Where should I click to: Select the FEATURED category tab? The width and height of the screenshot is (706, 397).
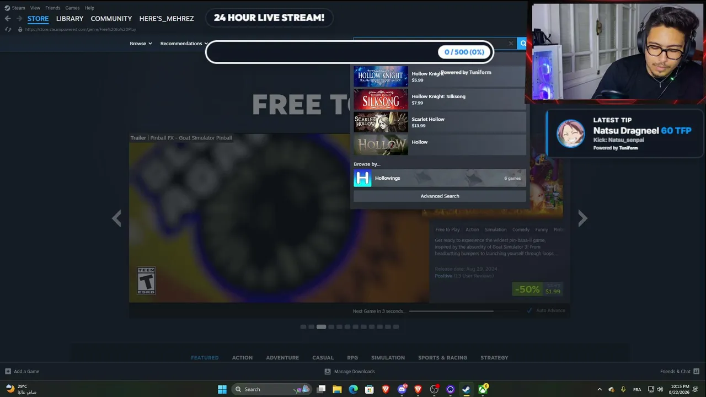pos(205,358)
